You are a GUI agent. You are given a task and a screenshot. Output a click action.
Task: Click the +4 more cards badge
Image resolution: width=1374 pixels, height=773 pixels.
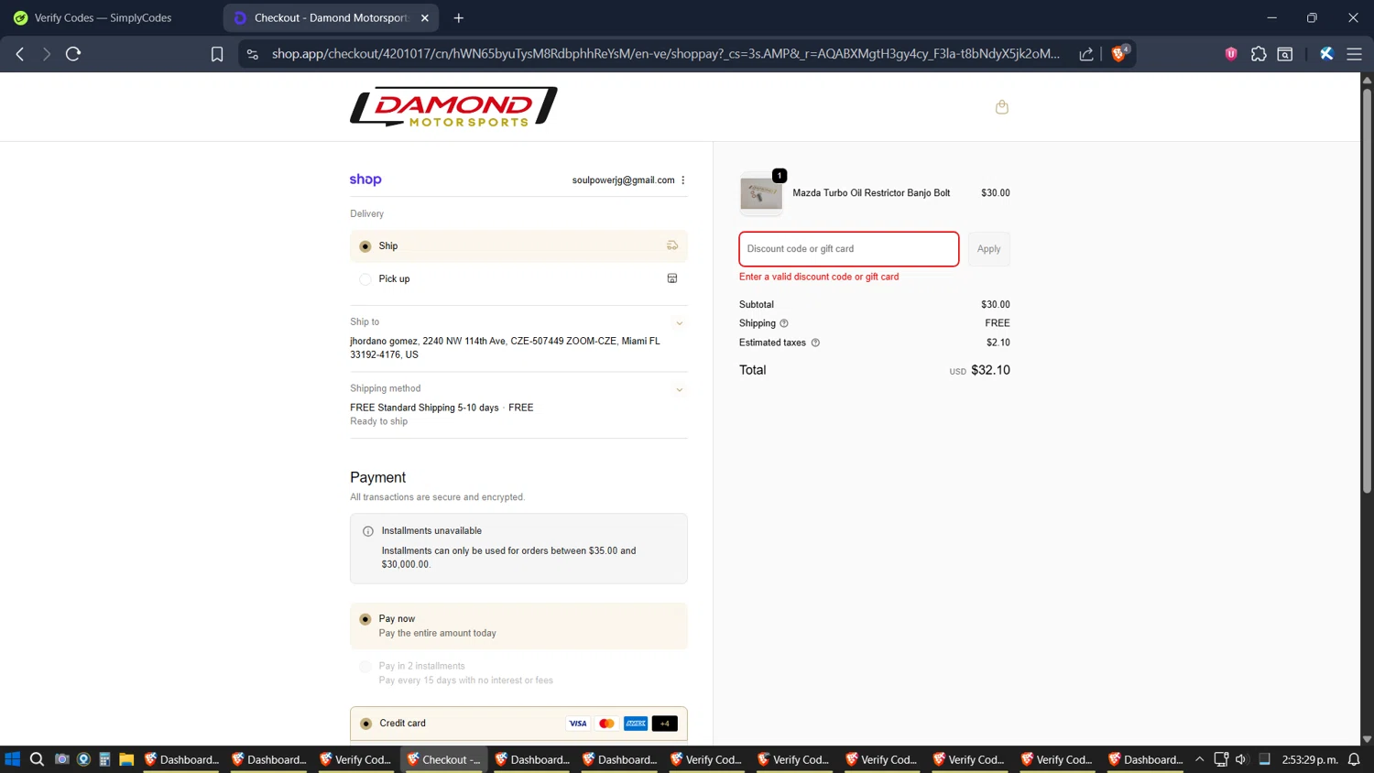click(x=665, y=724)
